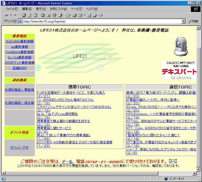Click the Edit page toolbar icon

click(x=80, y=15)
